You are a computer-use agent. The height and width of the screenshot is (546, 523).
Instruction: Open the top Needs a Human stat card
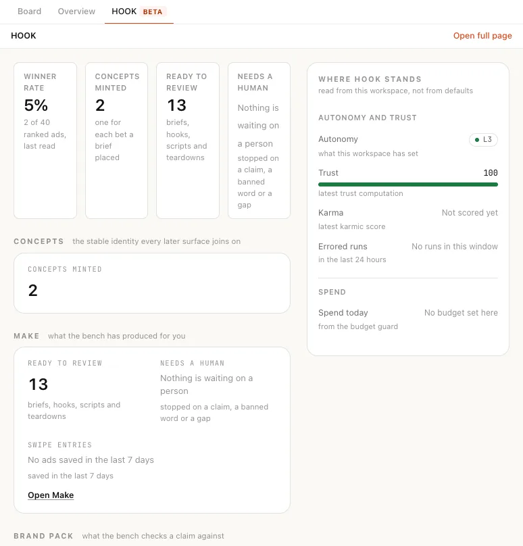click(259, 141)
